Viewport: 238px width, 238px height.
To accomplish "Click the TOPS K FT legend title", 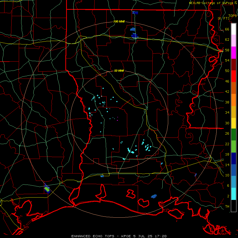I will click(227, 17).
